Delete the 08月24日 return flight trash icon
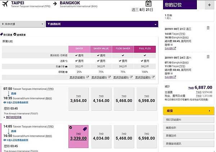 (x=208, y=56)
